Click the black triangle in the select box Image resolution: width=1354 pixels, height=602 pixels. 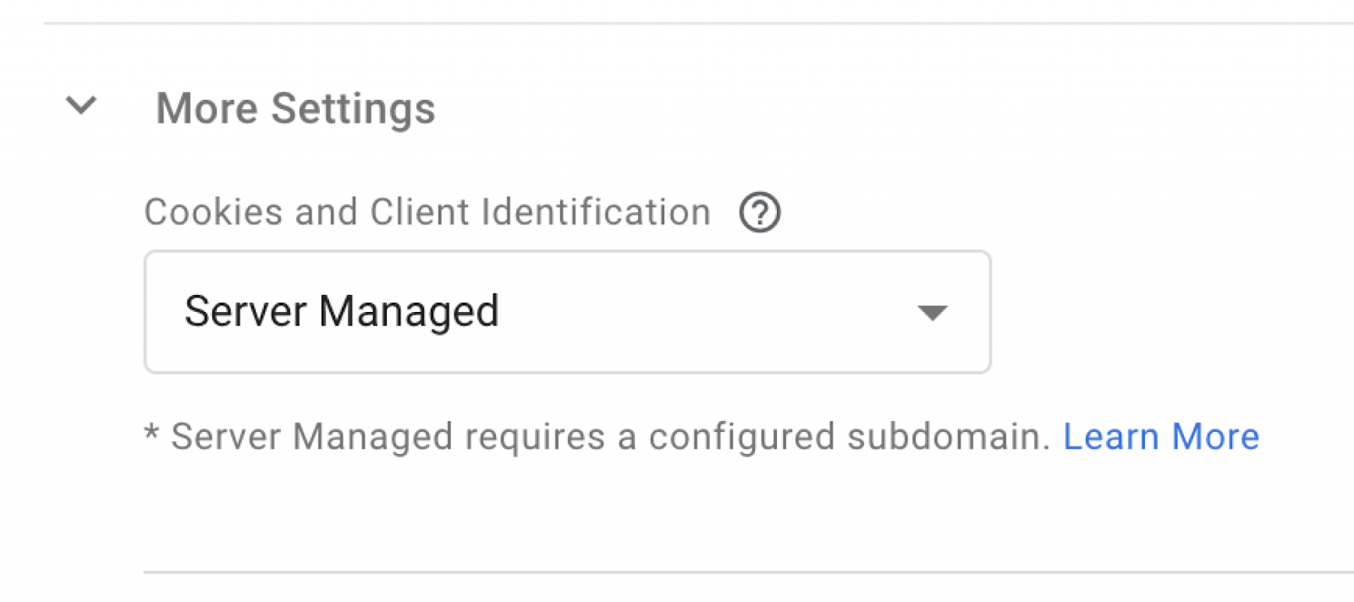932,313
